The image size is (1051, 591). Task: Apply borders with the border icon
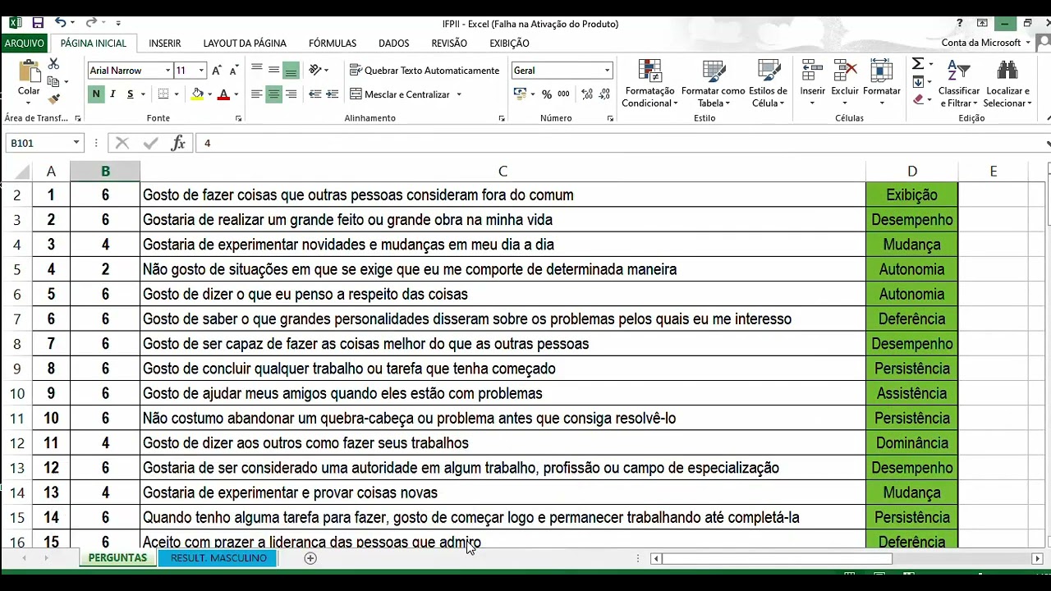point(163,94)
